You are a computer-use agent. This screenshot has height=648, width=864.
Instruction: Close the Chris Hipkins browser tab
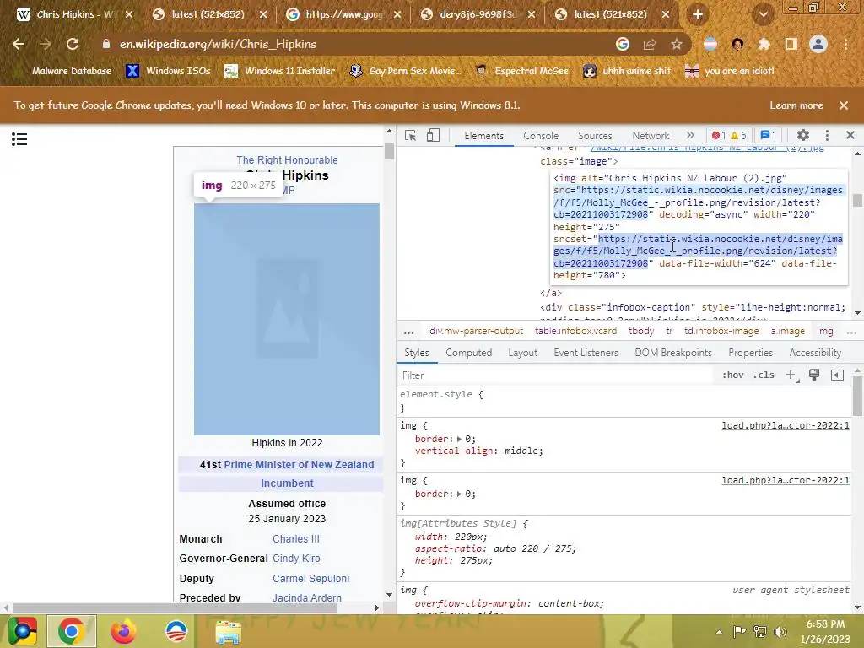click(x=129, y=15)
